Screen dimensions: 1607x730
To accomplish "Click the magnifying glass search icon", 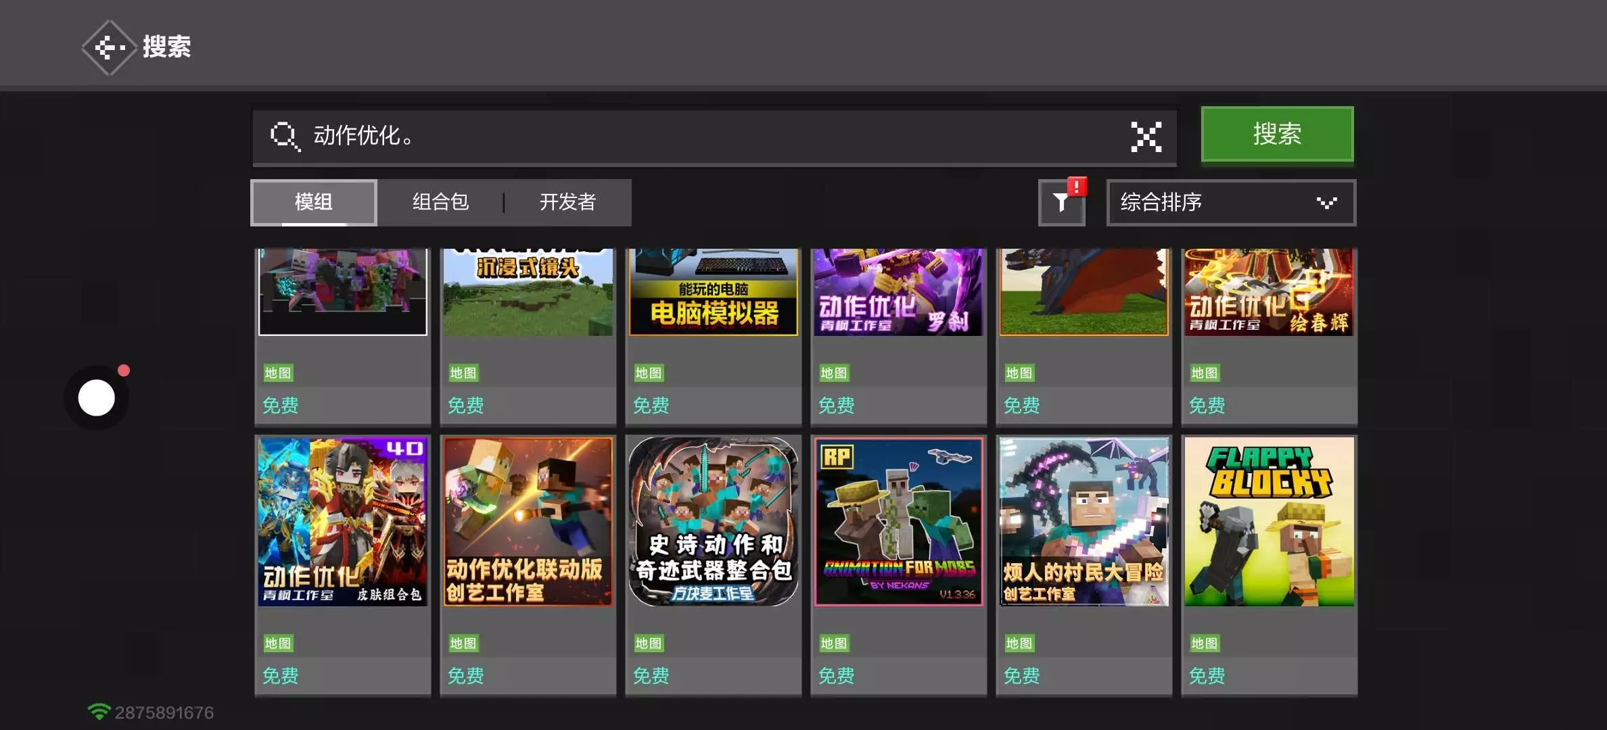I will (x=284, y=137).
